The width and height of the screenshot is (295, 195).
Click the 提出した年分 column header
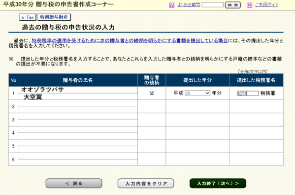pos(197,80)
